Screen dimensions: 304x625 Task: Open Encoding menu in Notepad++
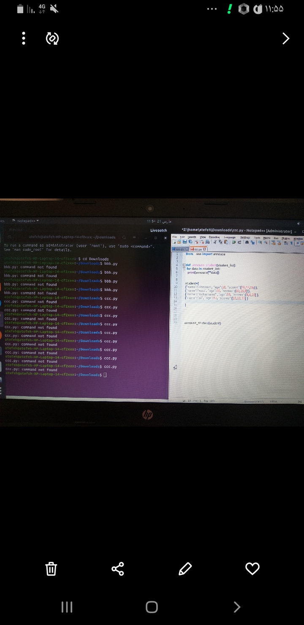pyautogui.click(x=214, y=237)
